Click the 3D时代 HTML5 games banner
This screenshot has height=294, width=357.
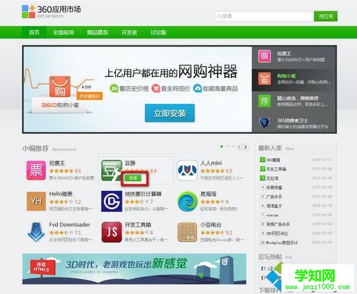[134, 269]
